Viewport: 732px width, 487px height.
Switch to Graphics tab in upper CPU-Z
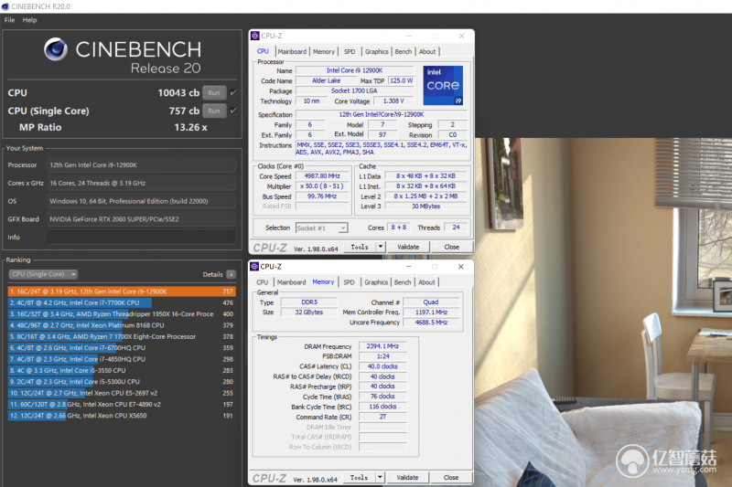point(377,52)
